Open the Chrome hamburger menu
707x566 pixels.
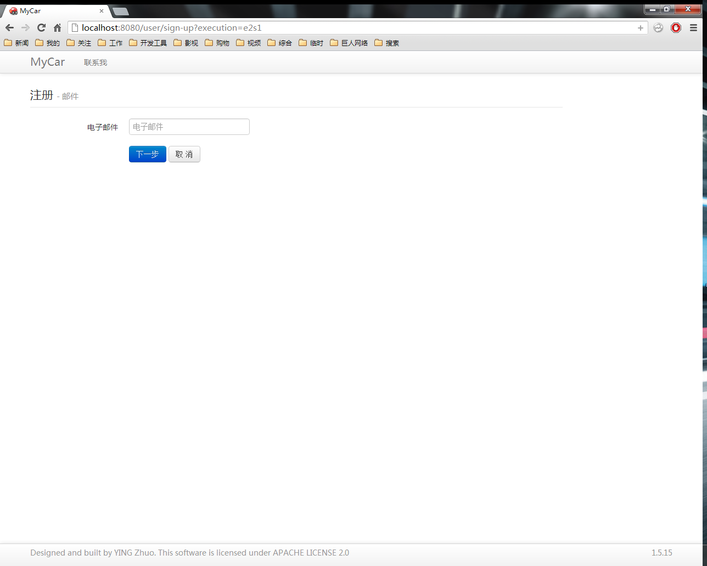click(x=694, y=28)
